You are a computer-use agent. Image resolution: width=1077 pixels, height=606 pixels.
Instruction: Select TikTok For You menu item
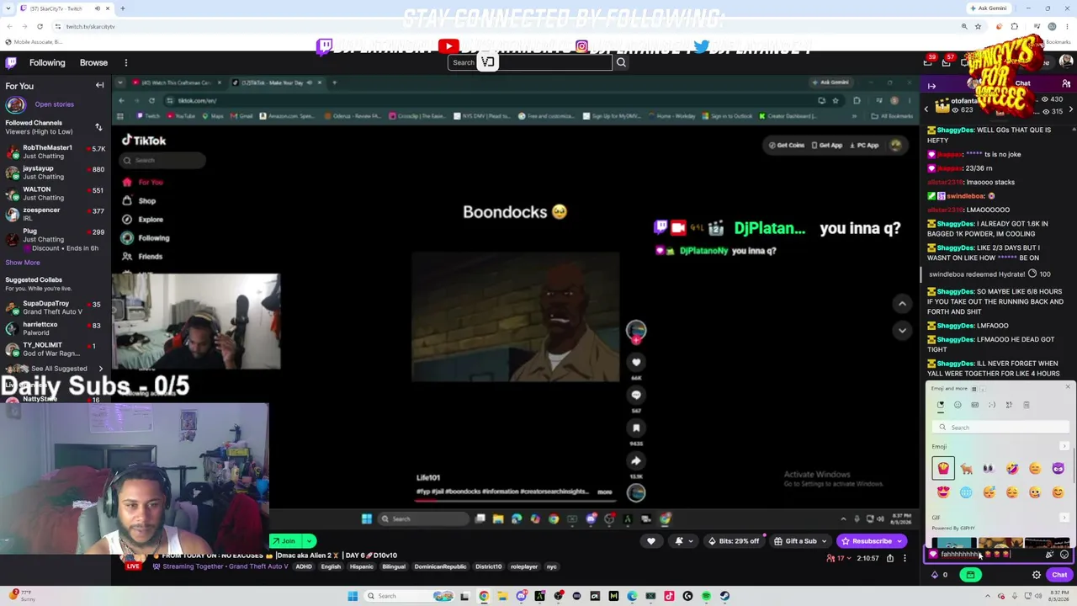coord(143,182)
